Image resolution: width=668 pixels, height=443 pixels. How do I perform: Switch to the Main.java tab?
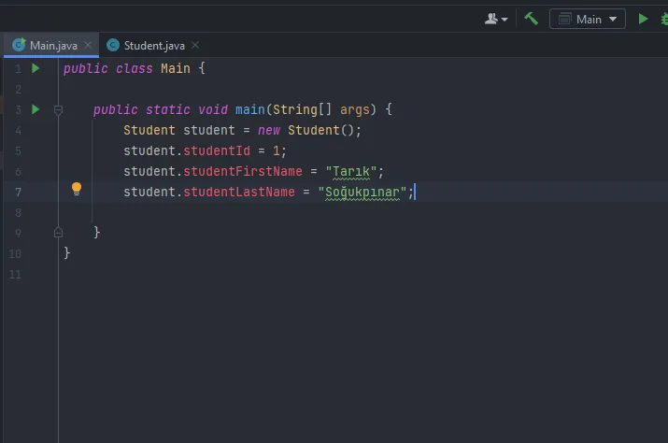(x=53, y=45)
